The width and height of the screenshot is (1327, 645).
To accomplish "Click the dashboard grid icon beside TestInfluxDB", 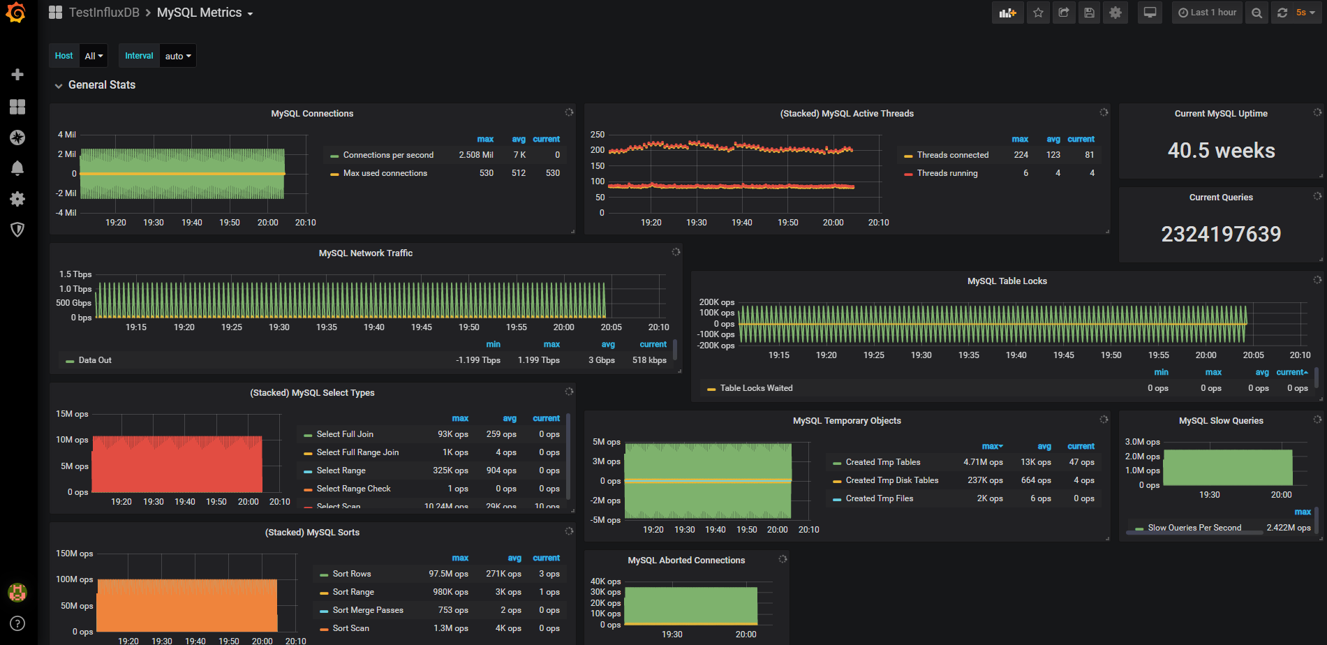I will click(55, 13).
